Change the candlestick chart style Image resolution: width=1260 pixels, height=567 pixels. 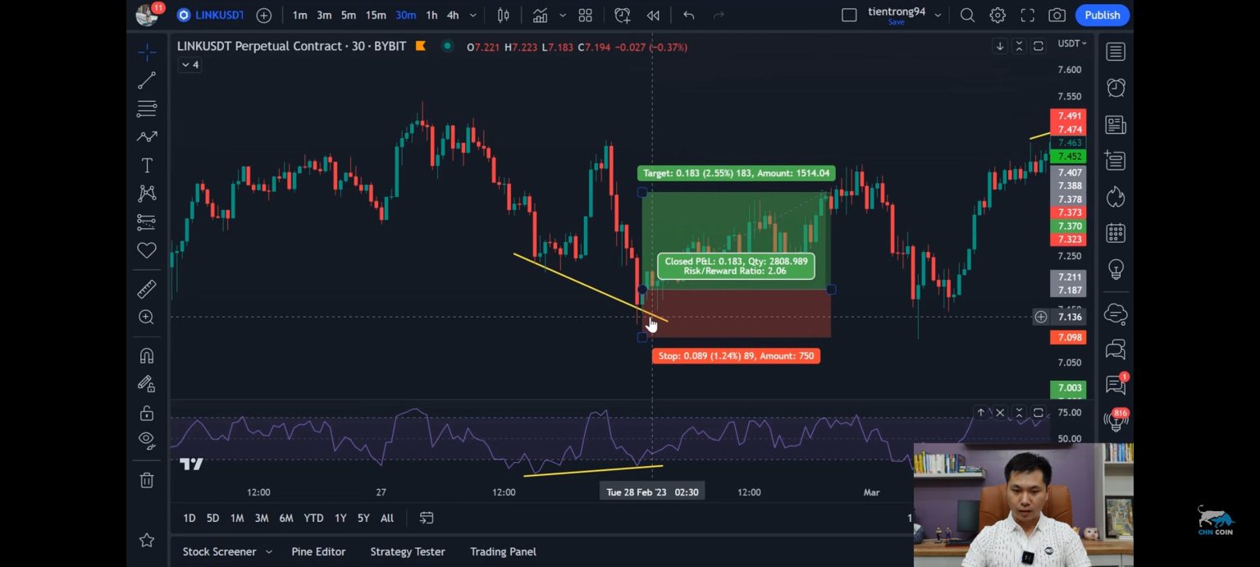(504, 15)
